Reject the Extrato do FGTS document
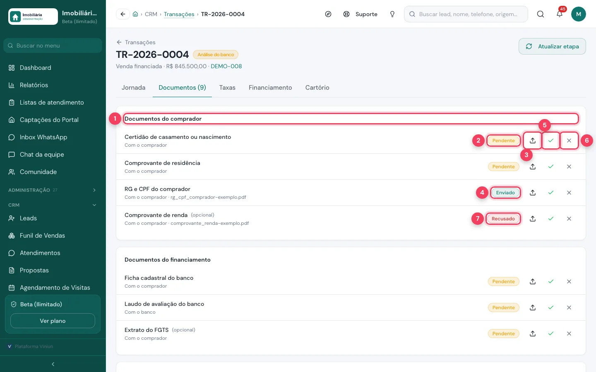This screenshot has width=596, height=372. pos(569,334)
